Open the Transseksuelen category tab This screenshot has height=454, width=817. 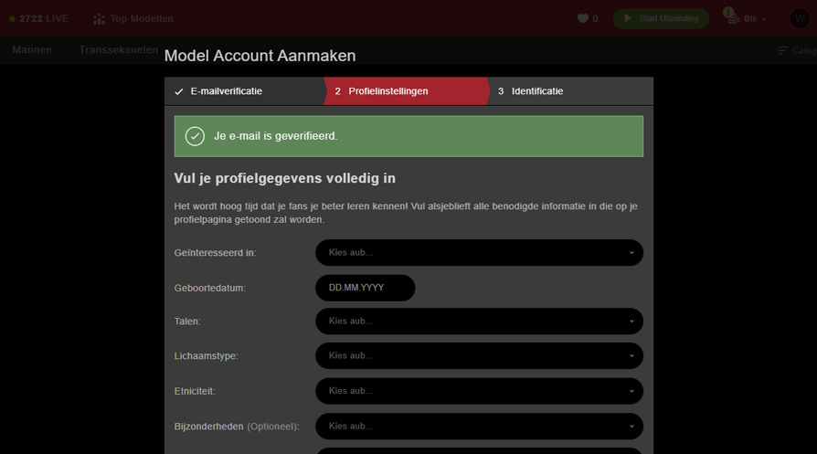click(x=118, y=50)
